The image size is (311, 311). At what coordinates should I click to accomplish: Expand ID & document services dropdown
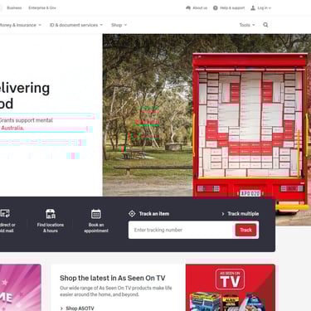click(76, 25)
